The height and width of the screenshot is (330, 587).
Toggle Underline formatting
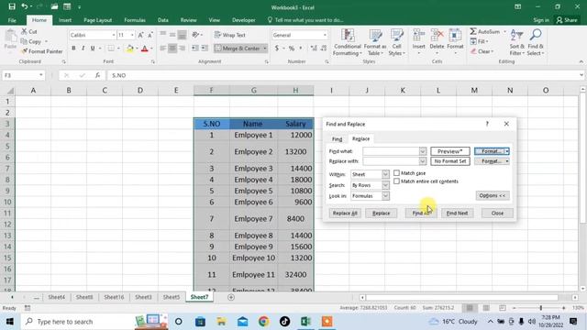coord(93,49)
